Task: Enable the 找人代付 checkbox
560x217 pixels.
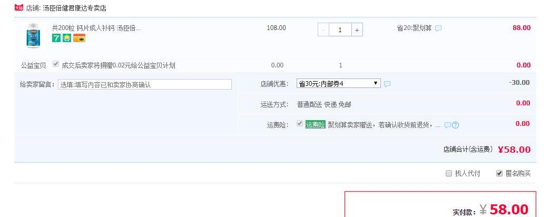Action: (448, 173)
